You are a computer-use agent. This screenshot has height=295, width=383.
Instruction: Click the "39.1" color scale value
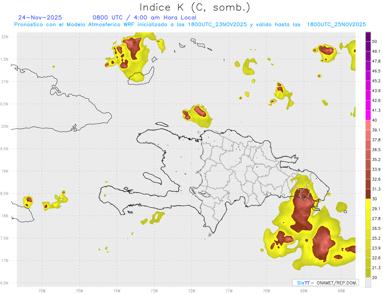376,130
